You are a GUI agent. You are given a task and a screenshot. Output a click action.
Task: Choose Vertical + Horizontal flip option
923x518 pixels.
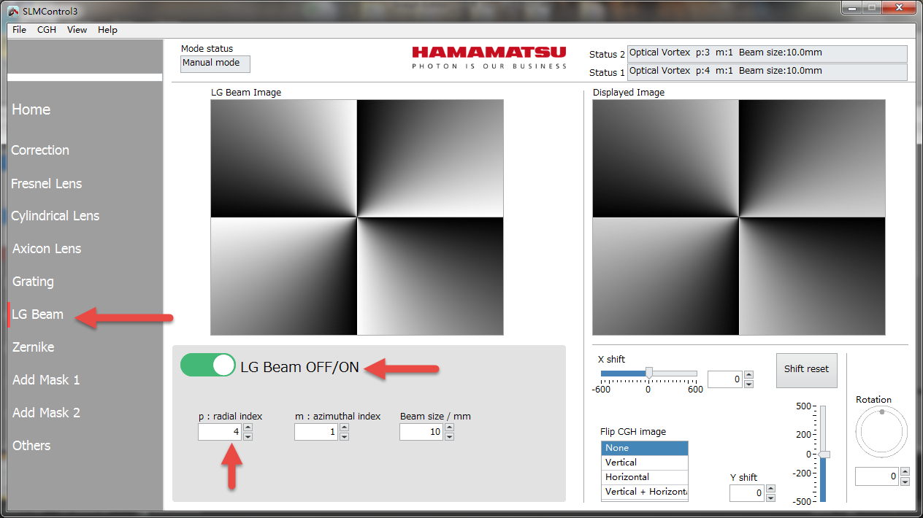[x=644, y=492]
